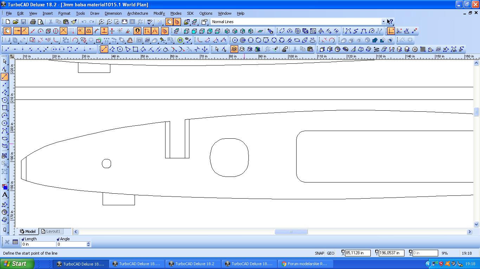Open the Normal Lines style dropdown

tap(383, 22)
